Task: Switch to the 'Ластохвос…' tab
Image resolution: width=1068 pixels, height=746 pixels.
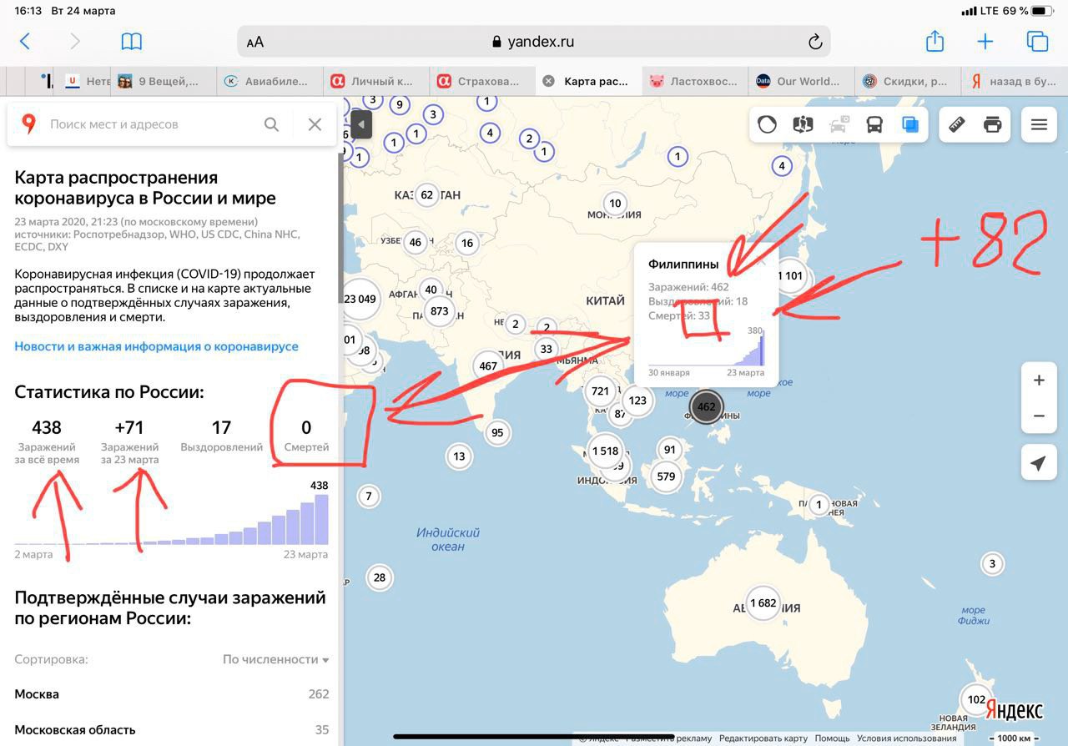Action: click(694, 81)
